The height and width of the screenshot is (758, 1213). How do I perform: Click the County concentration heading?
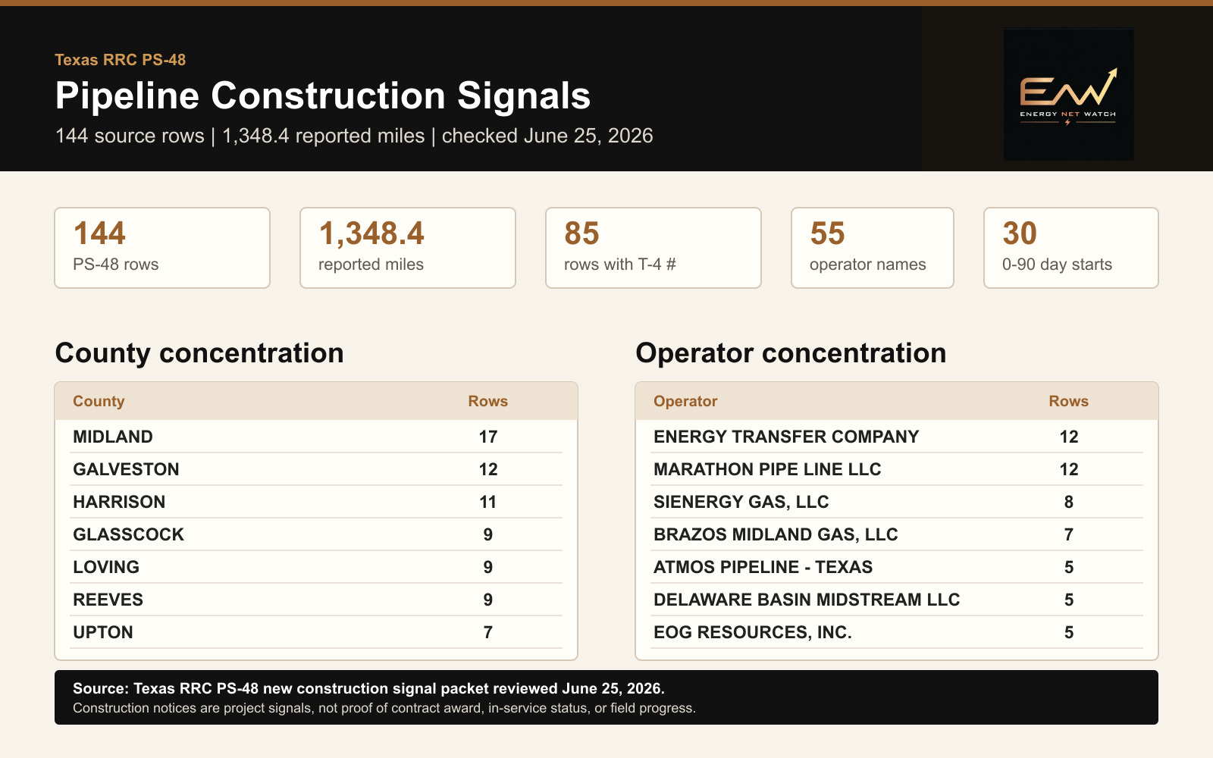[199, 353]
